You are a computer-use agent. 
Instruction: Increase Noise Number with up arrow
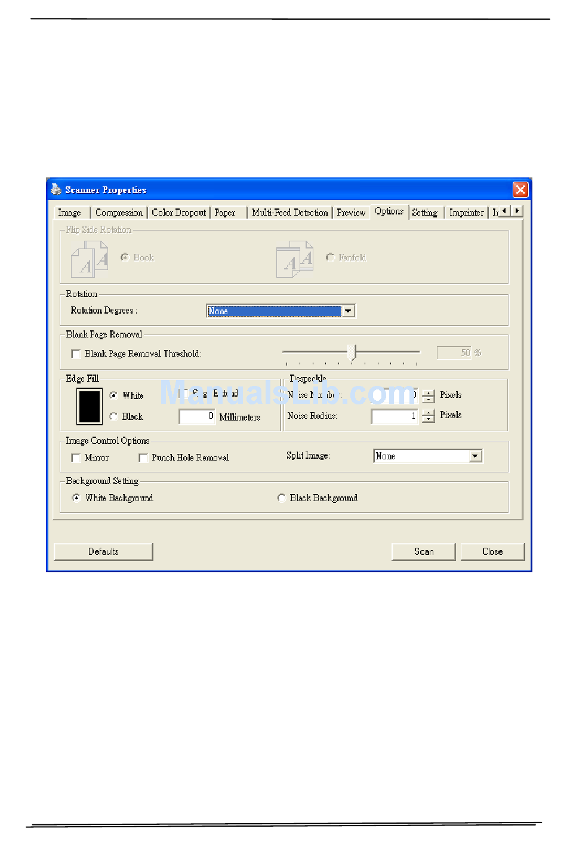pyautogui.click(x=429, y=392)
